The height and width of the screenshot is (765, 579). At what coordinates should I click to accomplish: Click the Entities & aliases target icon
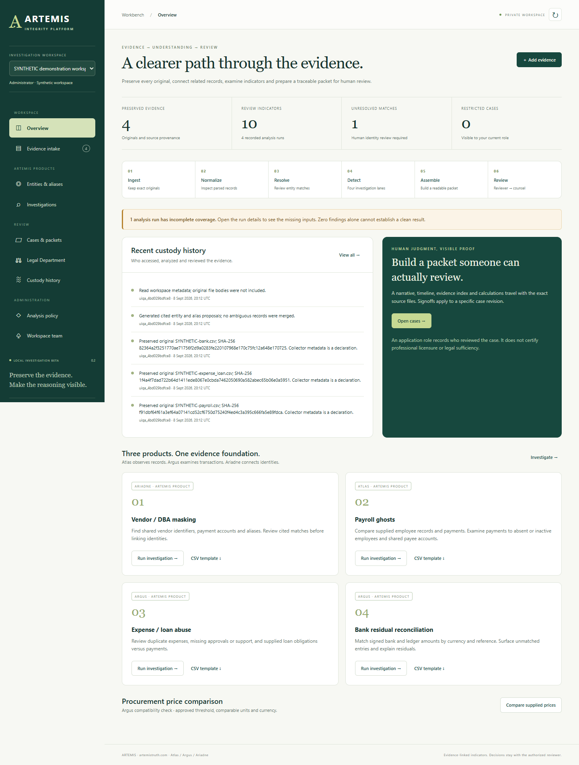18,184
